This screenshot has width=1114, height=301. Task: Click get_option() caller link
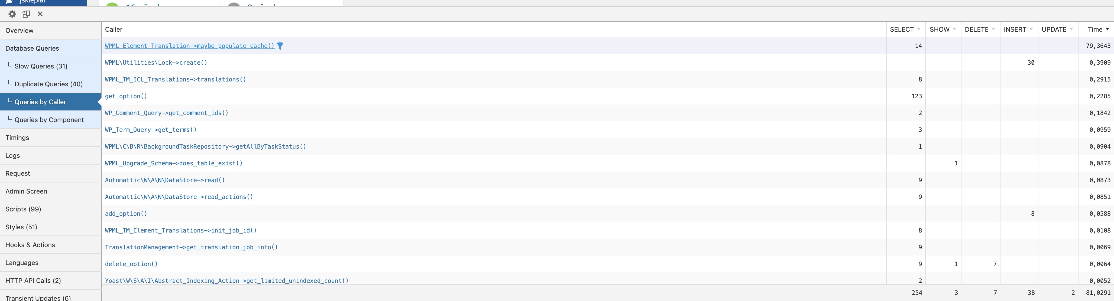(x=126, y=96)
